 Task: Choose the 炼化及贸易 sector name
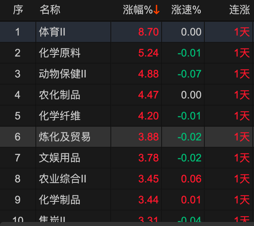click(65, 137)
